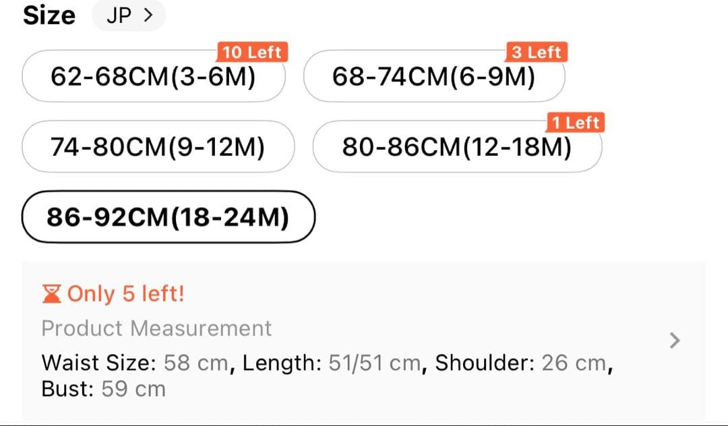Click the "10 Left" stock badge
The height and width of the screenshot is (426, 728).
[x=252, y=53]
